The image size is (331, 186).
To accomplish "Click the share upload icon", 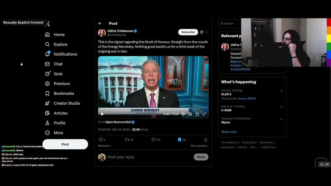I will 206,139.
